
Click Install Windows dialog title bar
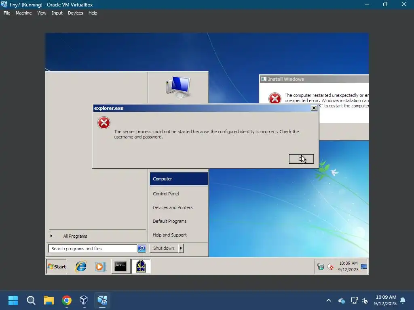(314, 79)
